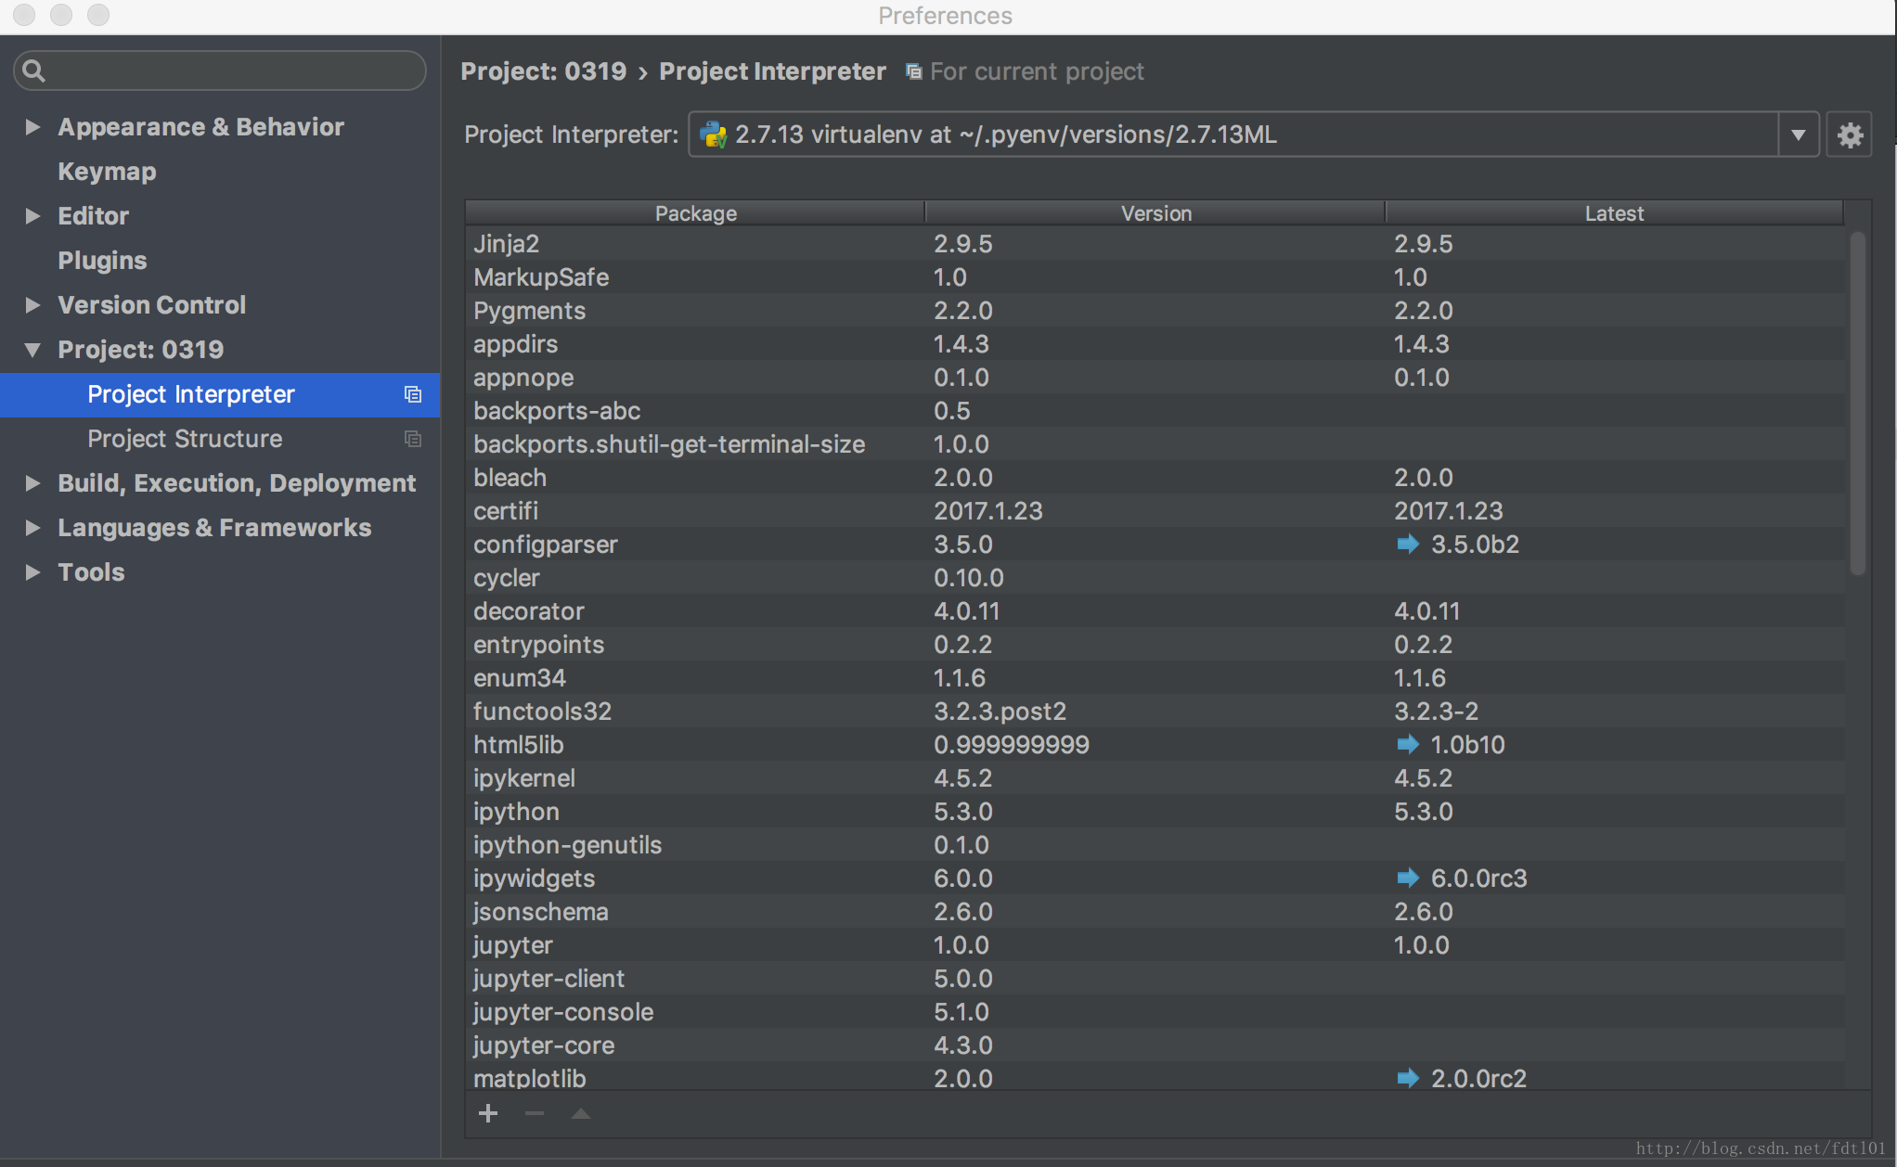
Task: Select the cycler package row
Action: coord(1155,578)
